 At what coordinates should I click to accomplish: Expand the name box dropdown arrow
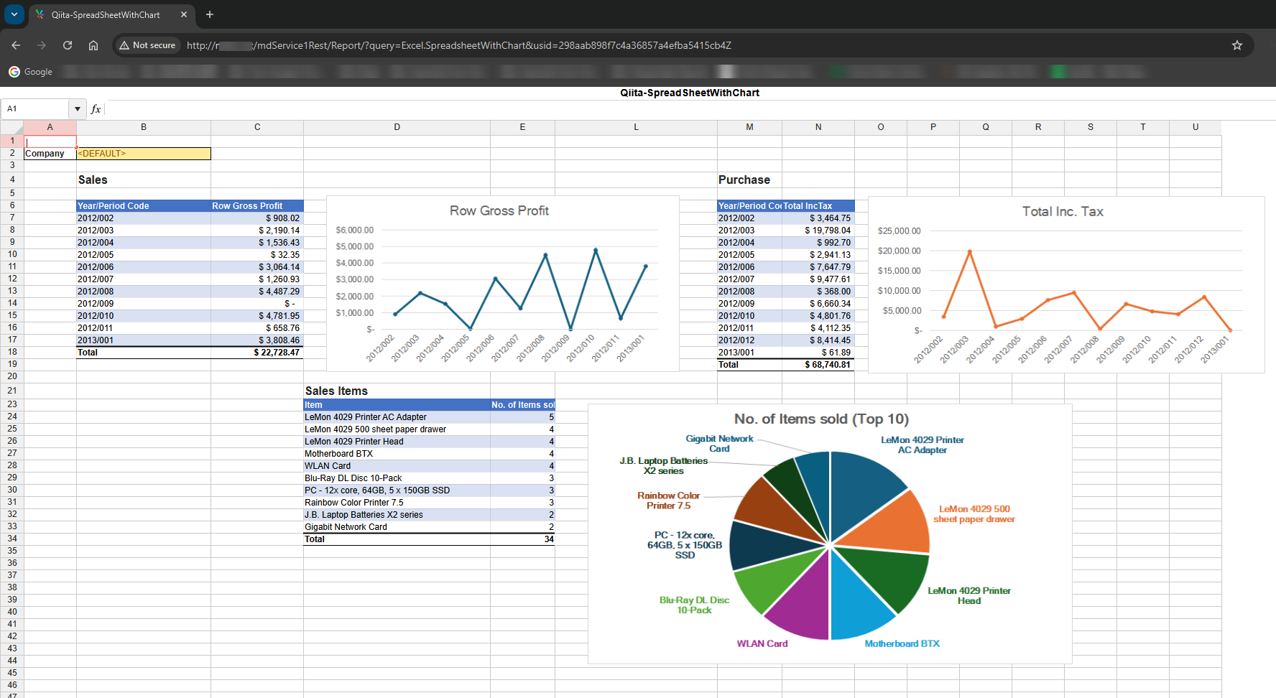(x=78, y=109)
